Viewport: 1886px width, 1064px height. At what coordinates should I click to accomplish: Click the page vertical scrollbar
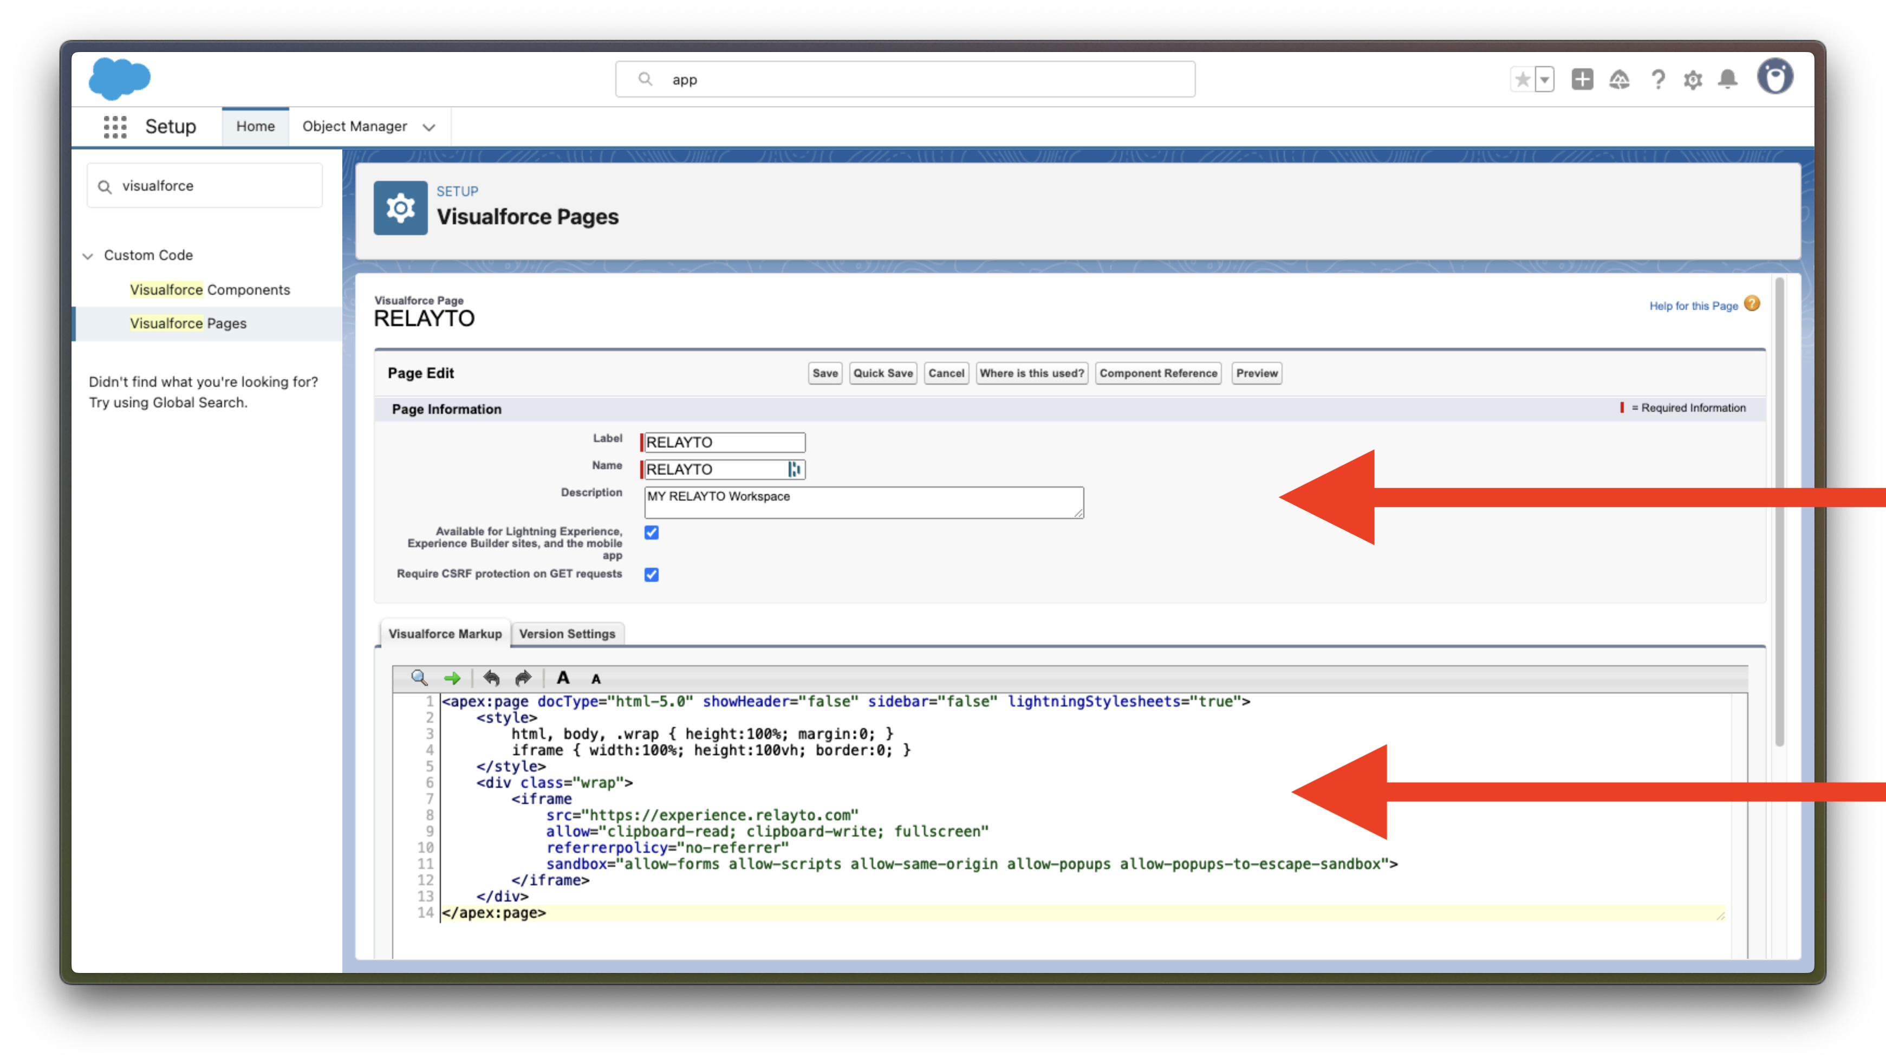[x=1779, y=512]
